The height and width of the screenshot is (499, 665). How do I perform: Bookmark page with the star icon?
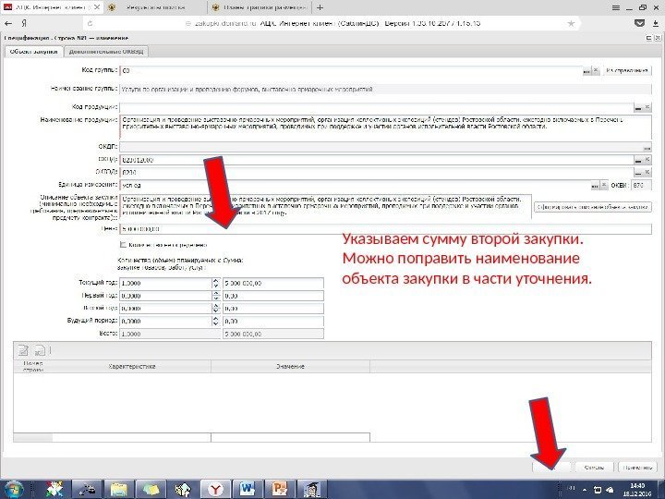[572, 23]
